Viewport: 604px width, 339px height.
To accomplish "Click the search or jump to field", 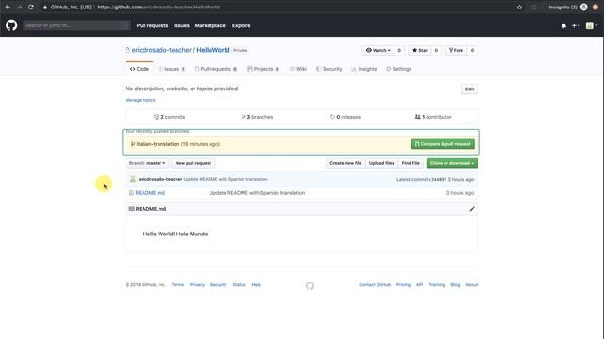I will pyautogui.click(x=76, y=25).
